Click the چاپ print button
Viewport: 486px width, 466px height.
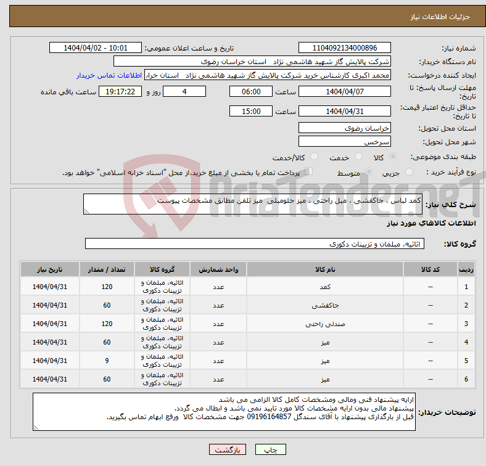click(270, 449)
